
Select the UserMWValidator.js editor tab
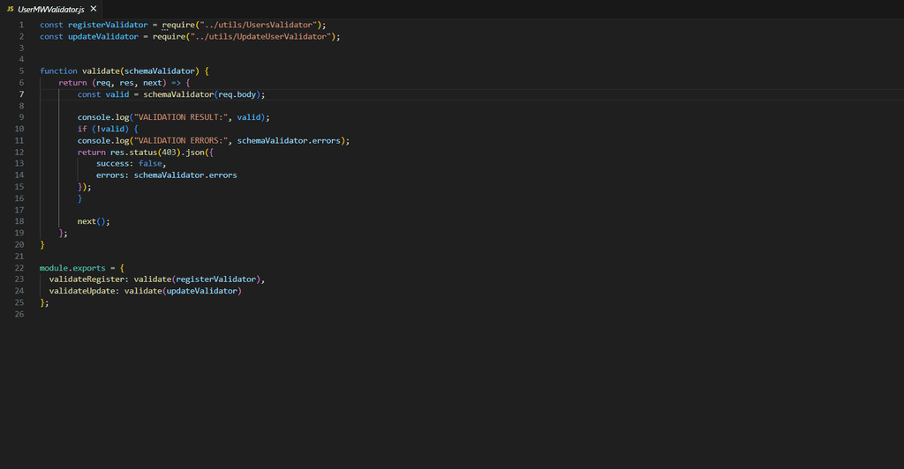51,8
